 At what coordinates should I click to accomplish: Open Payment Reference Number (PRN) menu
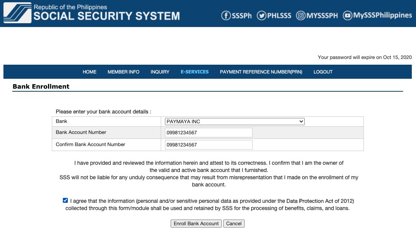pyautogui.click(x=261, y=72)
